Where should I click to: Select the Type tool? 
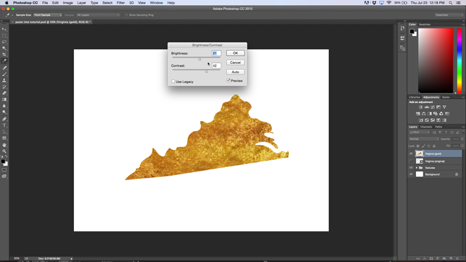point(4,126)
